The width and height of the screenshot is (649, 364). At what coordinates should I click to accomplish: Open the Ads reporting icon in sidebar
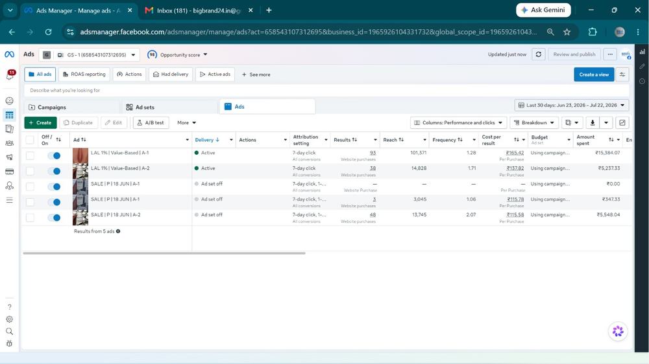(x=9, y=129)
